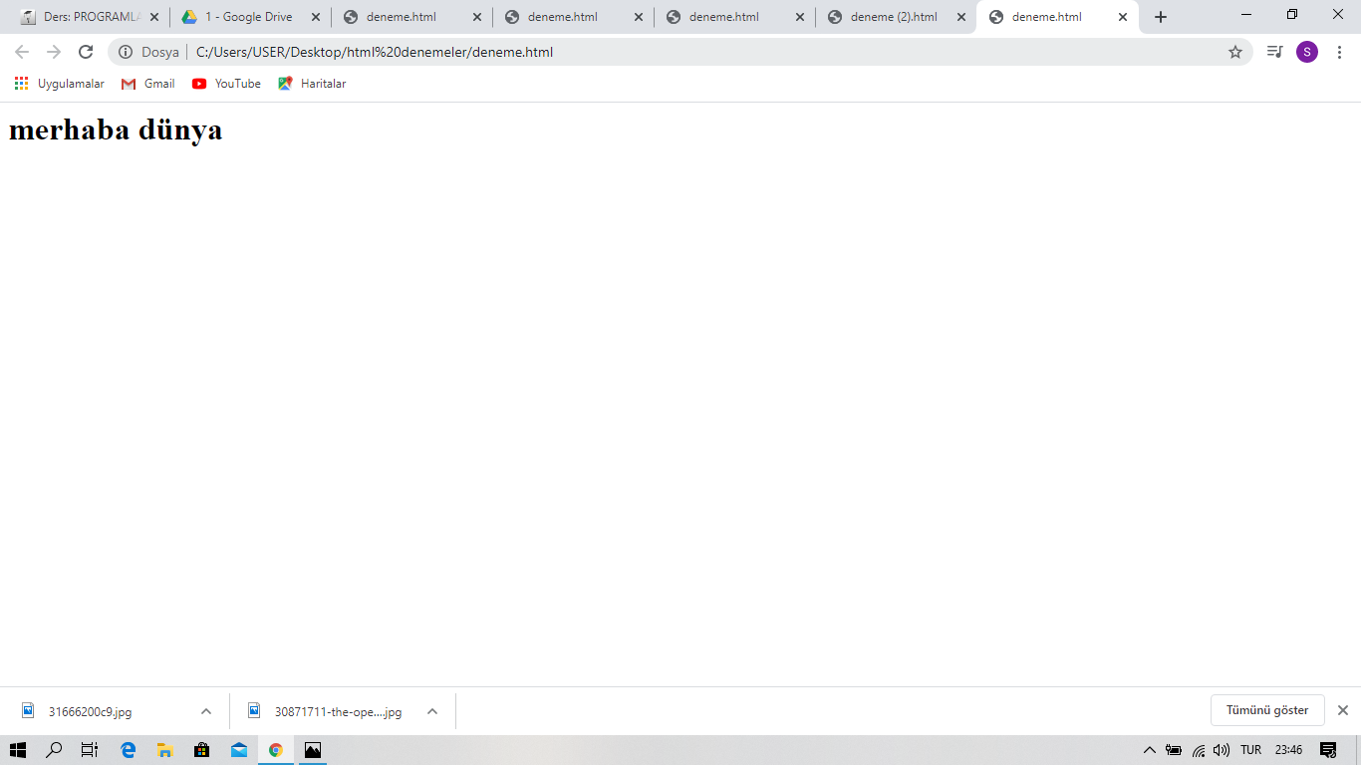Expand options for 31666200c9.jpg download
The image size is (1361, 765).
(206, 711)
